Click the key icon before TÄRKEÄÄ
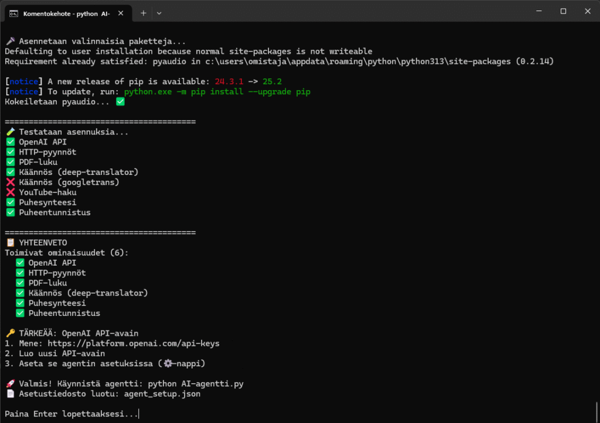The height and width of the screenshot is (423, 600). 9,333
